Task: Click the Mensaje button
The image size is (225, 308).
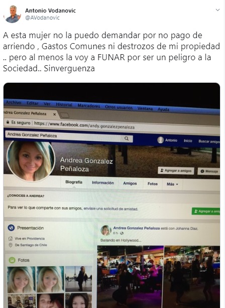Action: (209, 171)
